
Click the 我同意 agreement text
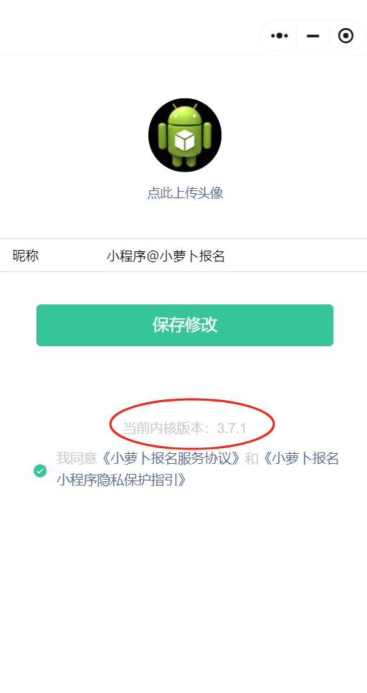click(x=76, y=458)
